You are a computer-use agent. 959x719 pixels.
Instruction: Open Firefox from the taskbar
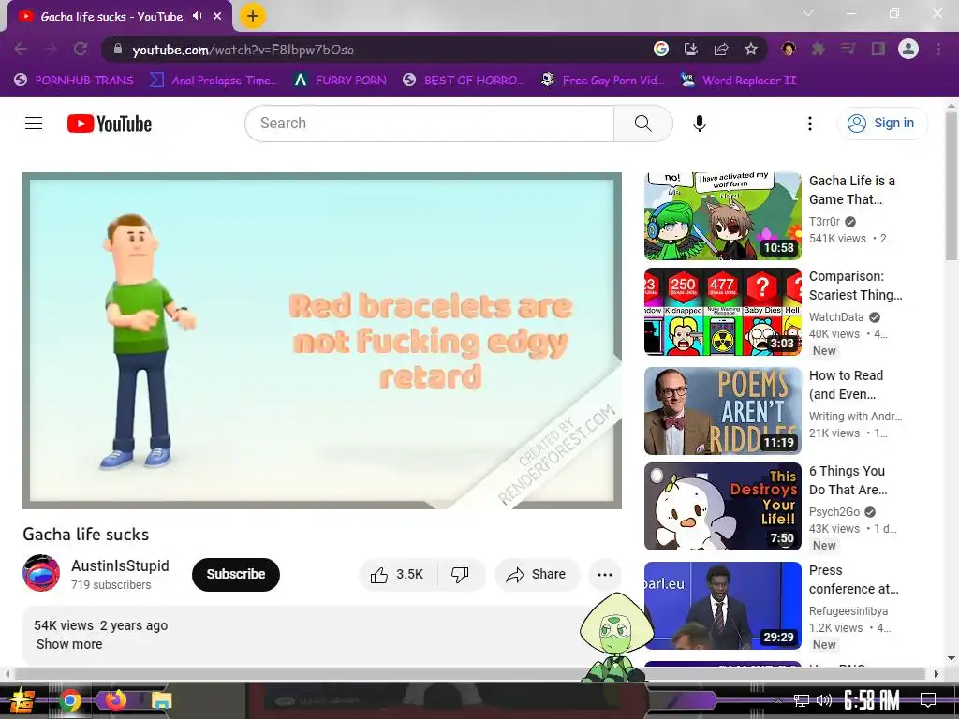coord(115,699)
